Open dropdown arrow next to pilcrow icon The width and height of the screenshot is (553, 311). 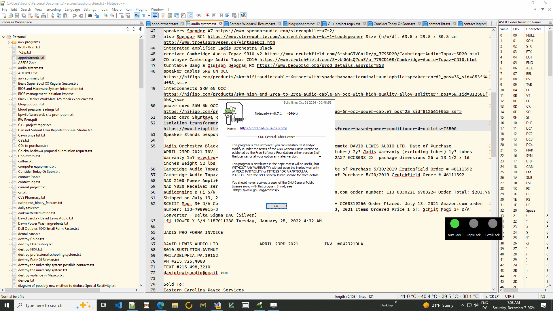[x=149, y=16]
